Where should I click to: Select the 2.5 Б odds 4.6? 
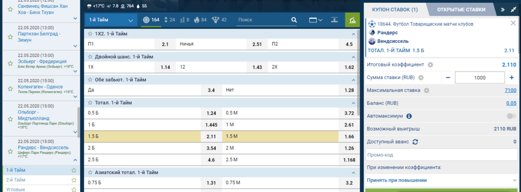coord(211,160)
